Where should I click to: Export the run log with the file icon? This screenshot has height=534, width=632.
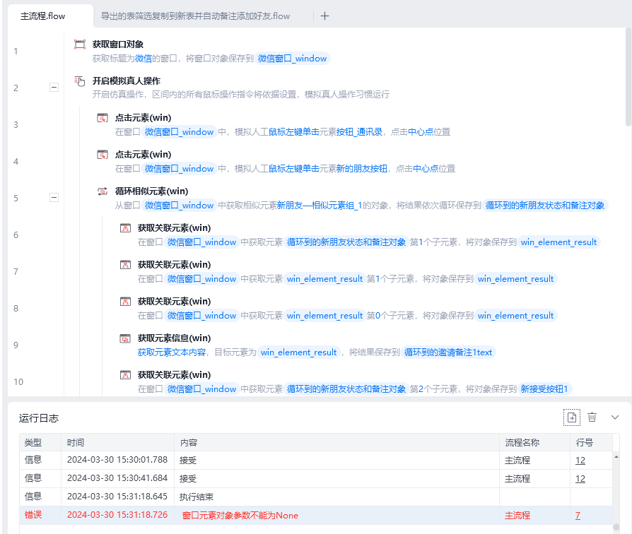(x=571, y=417)
